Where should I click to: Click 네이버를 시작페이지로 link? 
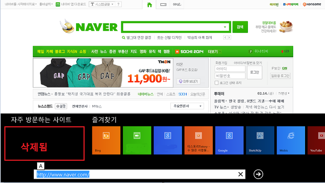pyautogui.click(x=20, y=4)
